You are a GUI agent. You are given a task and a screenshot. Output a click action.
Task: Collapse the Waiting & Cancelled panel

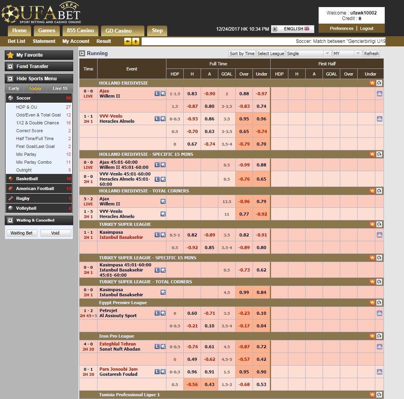tap(39, 220)
